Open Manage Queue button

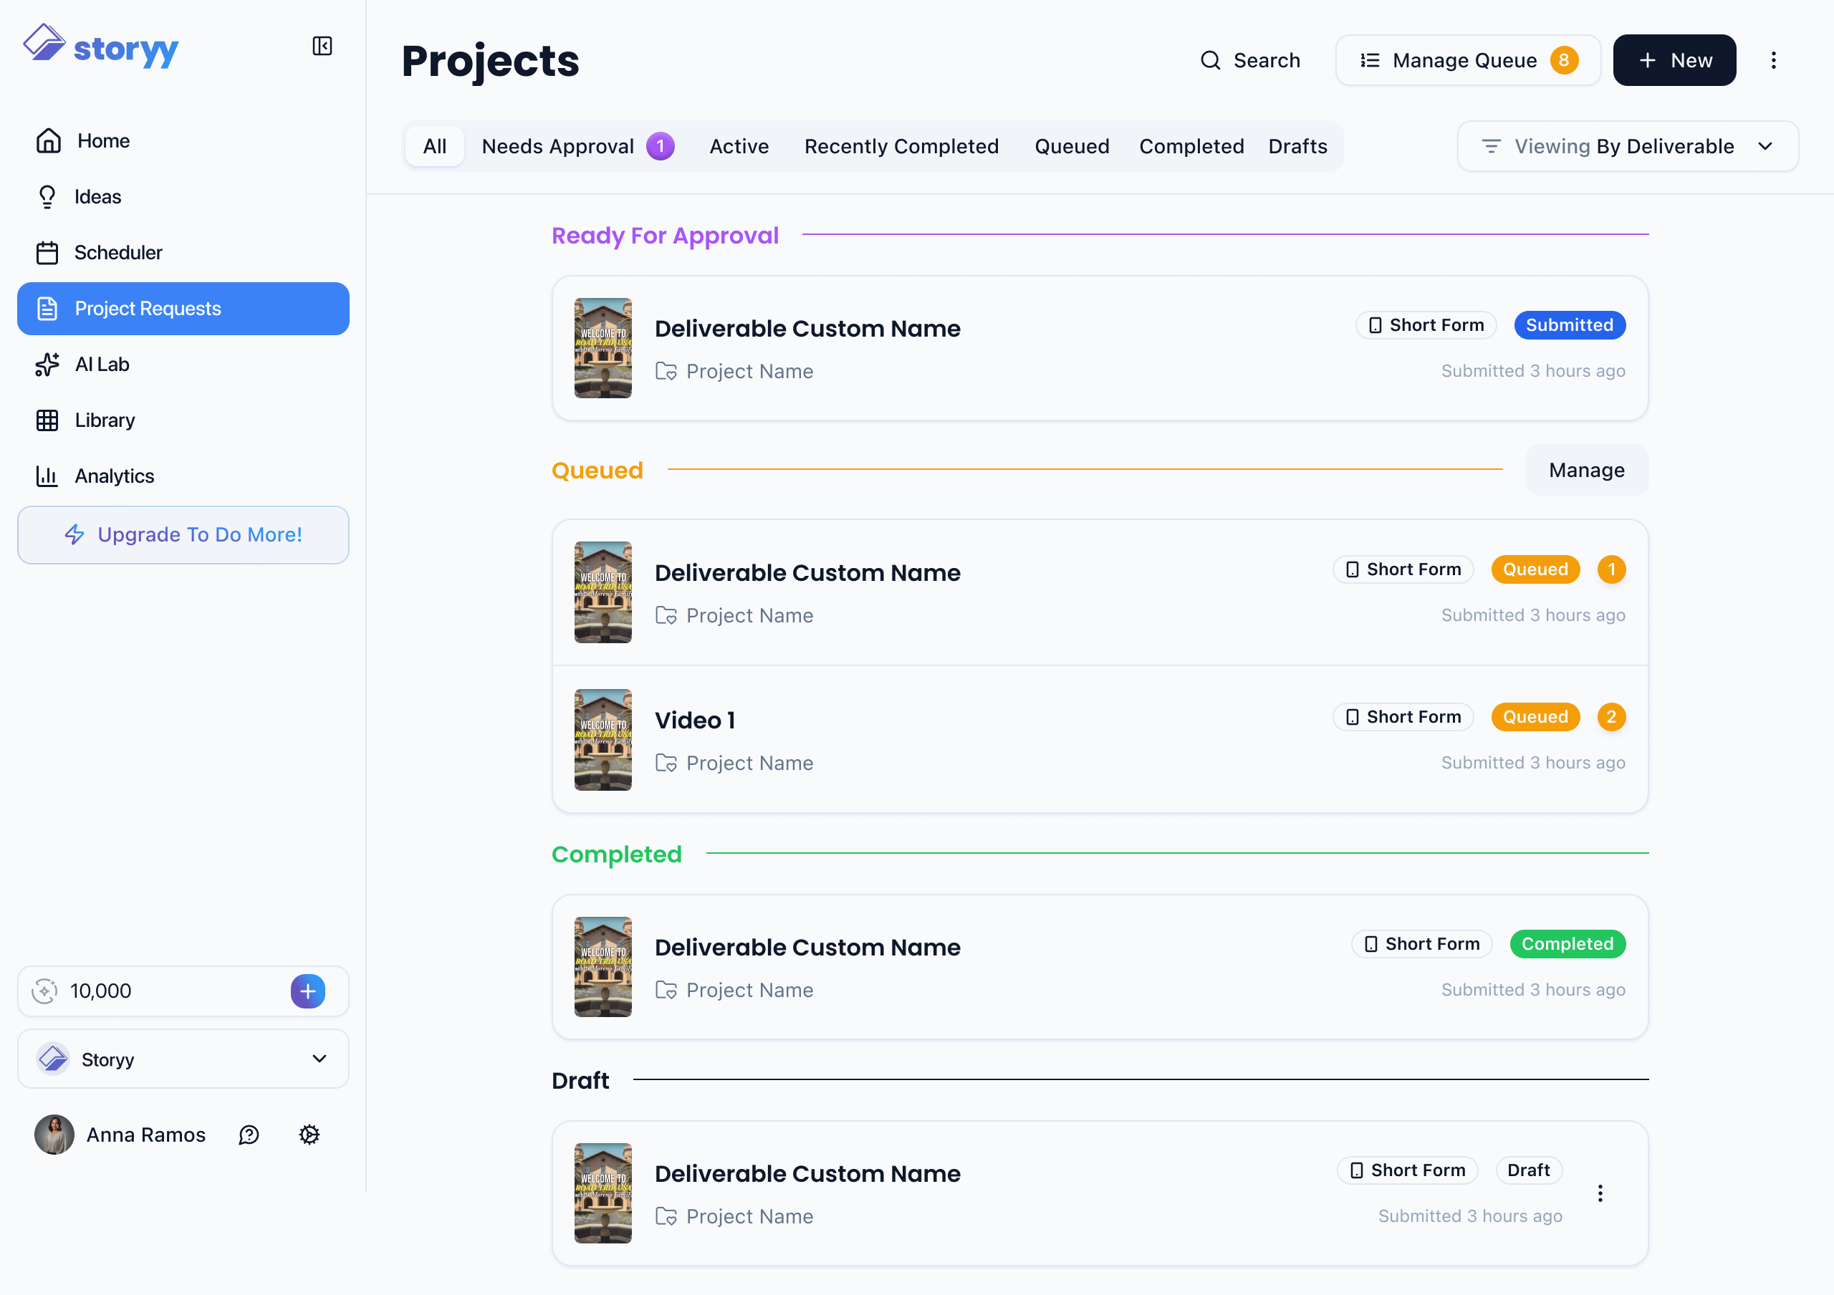(x=1468, y=61)
